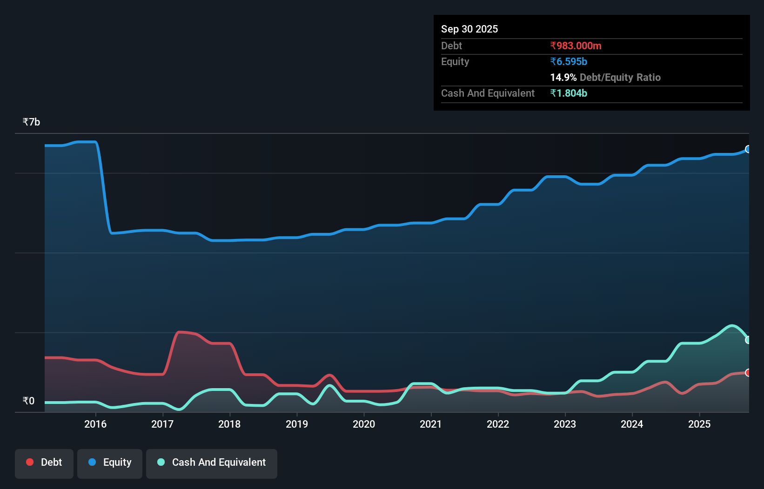Click the 14.9% Debt/Equity Ratio text

[x=605, y=77]
